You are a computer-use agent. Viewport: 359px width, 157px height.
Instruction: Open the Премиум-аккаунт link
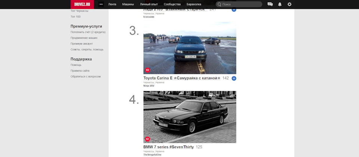pos(82,44)
